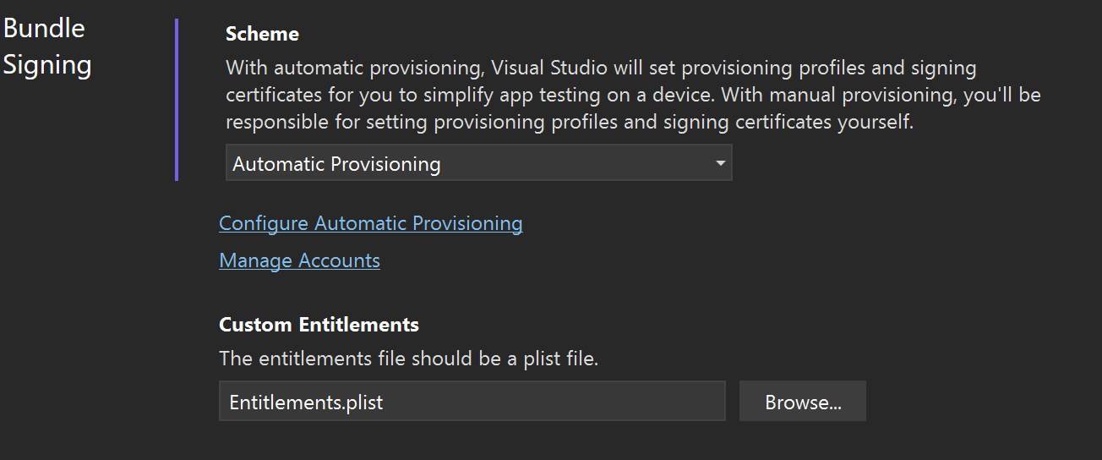Expand the Scheme provisioning dropdown arrow

720,163
